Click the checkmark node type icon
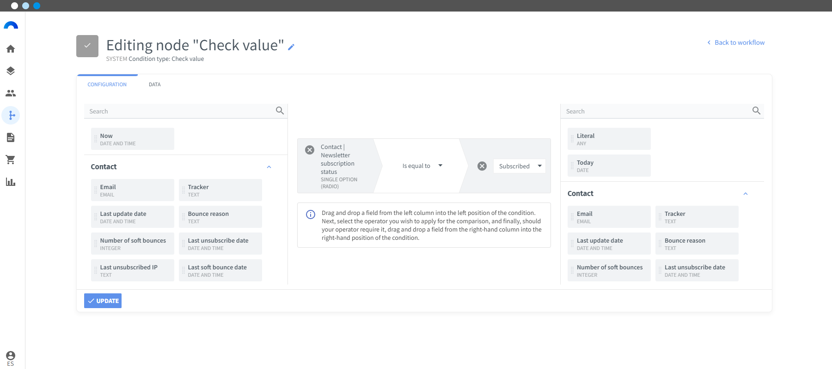This screenshot has width=832, height=369. tap(87, 46)
